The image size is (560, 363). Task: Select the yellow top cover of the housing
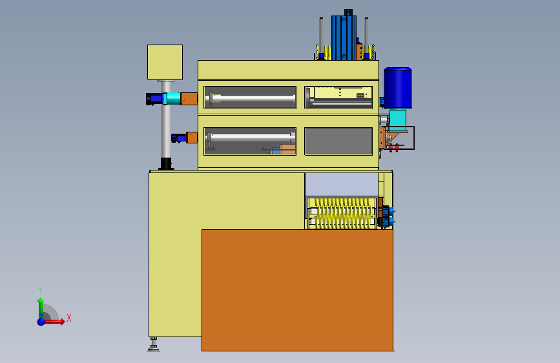[288, 70]
